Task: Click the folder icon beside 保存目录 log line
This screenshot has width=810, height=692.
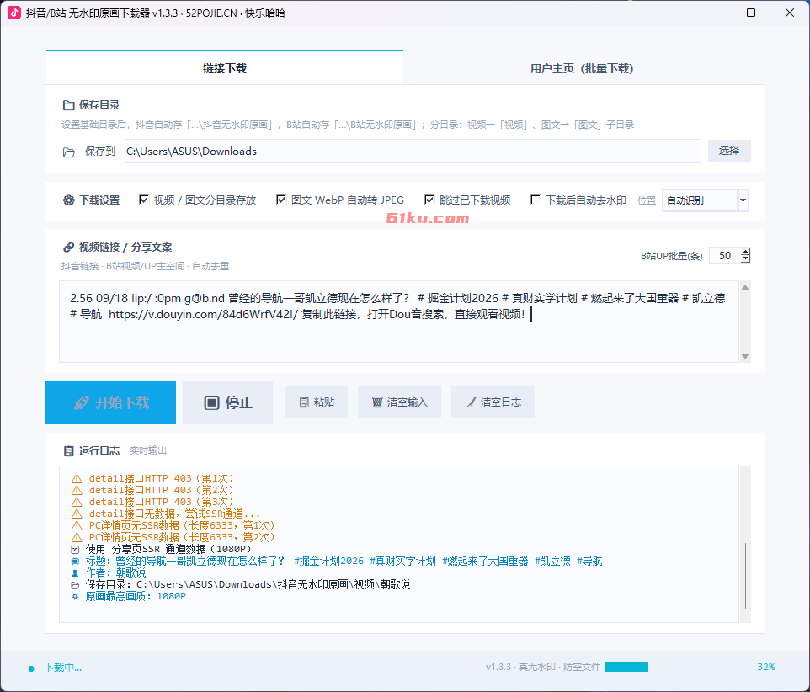Action: pyautogui.click(x=76, y=585)
